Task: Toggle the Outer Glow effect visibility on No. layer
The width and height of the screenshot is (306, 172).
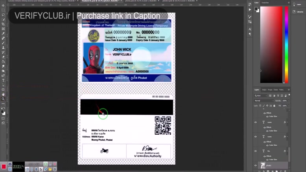Action: 267,159
